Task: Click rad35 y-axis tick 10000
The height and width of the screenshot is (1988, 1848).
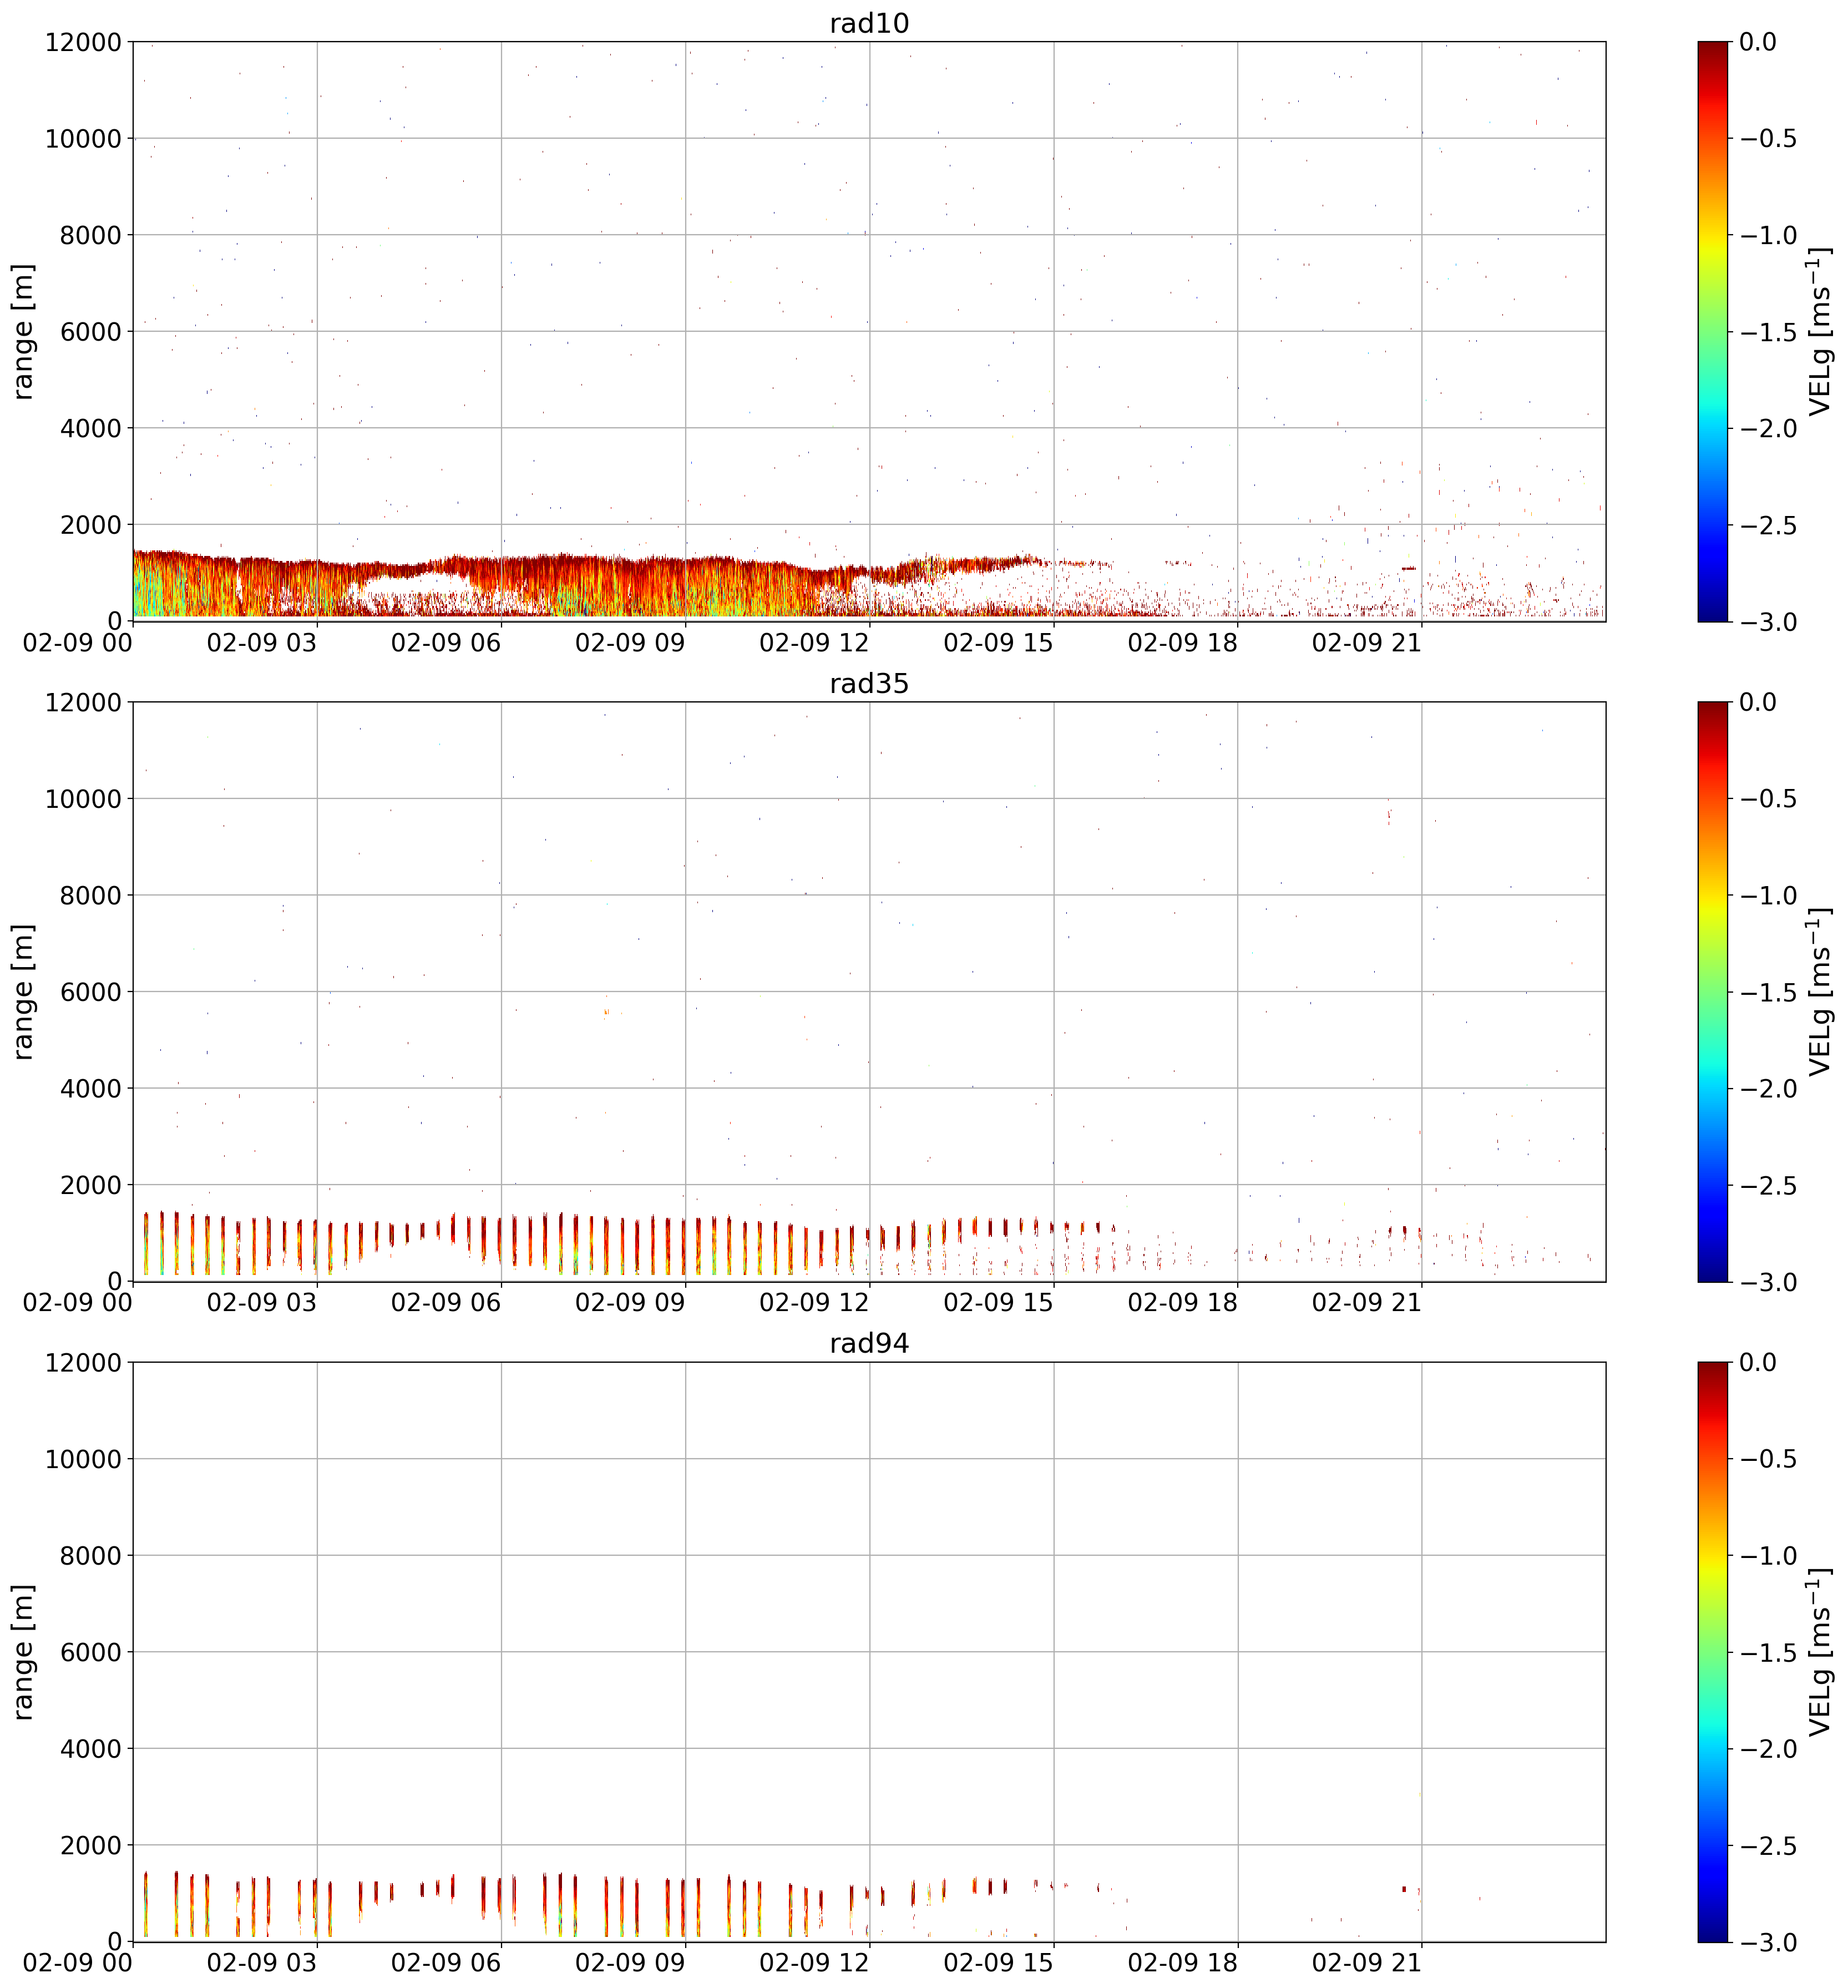Action: [x=83, y=798]
